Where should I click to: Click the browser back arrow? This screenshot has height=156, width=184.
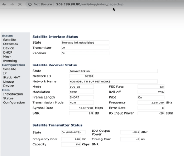pos(4,5)
